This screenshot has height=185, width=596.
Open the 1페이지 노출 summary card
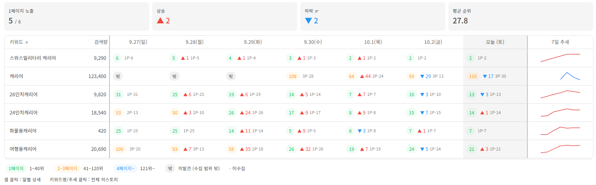point(76,16)
